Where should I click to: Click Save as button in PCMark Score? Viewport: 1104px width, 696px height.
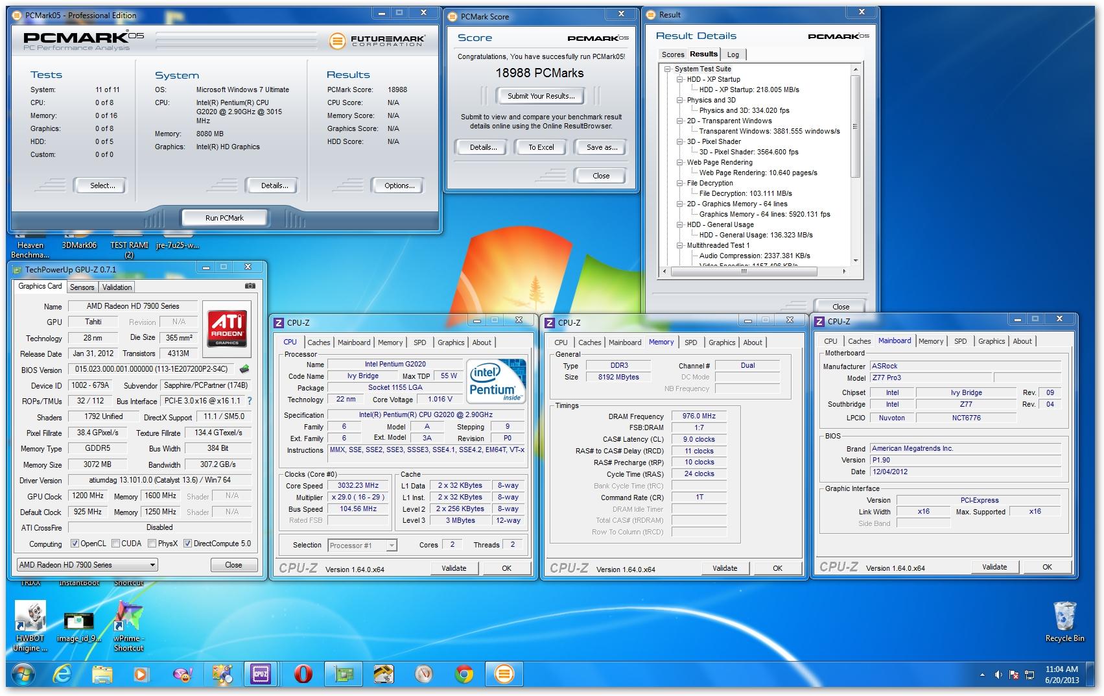click(x=601, y=147)
